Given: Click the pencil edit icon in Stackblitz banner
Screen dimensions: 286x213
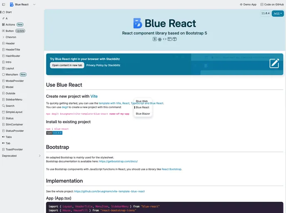Looking at the screenshot, I should coord(274,63).
